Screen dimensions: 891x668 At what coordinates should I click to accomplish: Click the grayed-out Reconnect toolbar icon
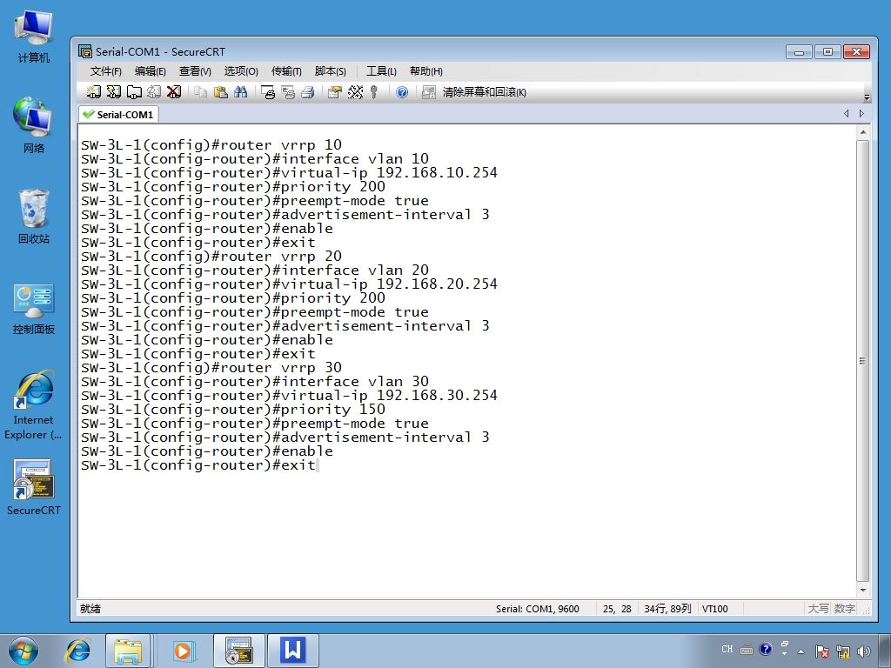coord(154,92)
